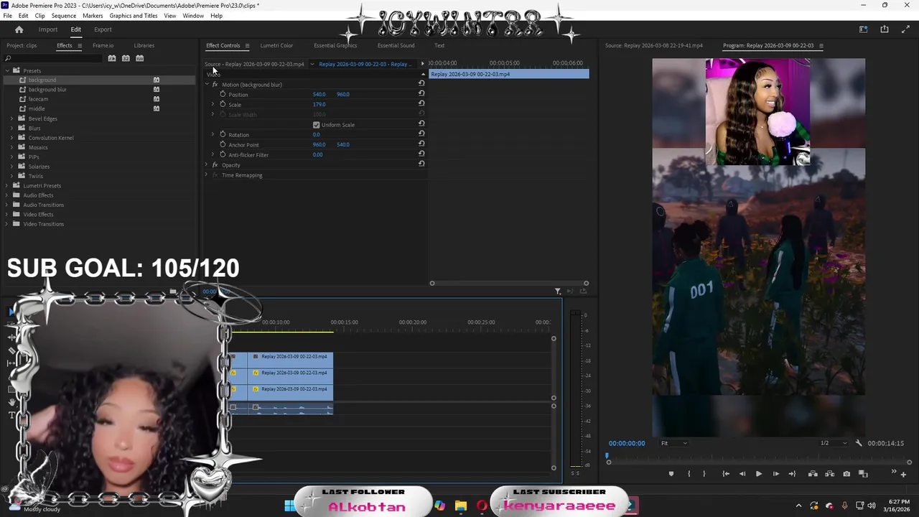Reset the Anchor Point parameter
Viewport: 919px width, 517px height.
pyautogui.click(x=421, y=144)
